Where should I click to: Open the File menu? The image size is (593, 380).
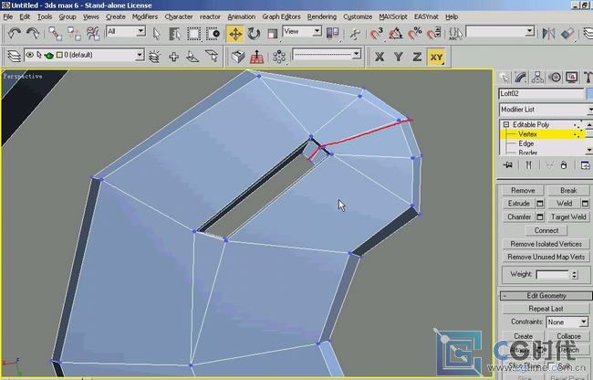[x=7, y=16]
